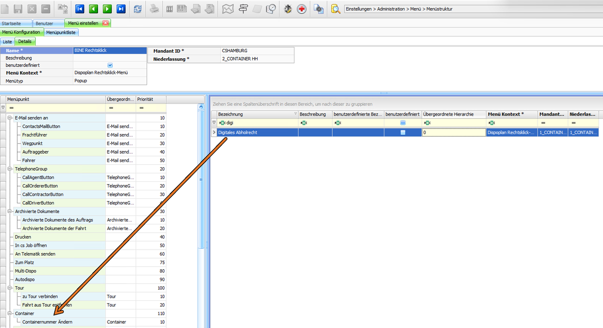Toggle the benutzerdefiniert checkbox in details
Image resolution: width=603 pixels, height=328 pixels.
(110, 65)
